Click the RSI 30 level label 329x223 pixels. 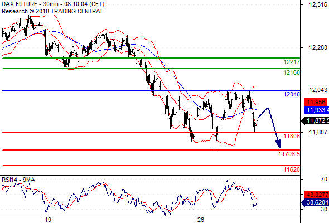tap(324, 209)
